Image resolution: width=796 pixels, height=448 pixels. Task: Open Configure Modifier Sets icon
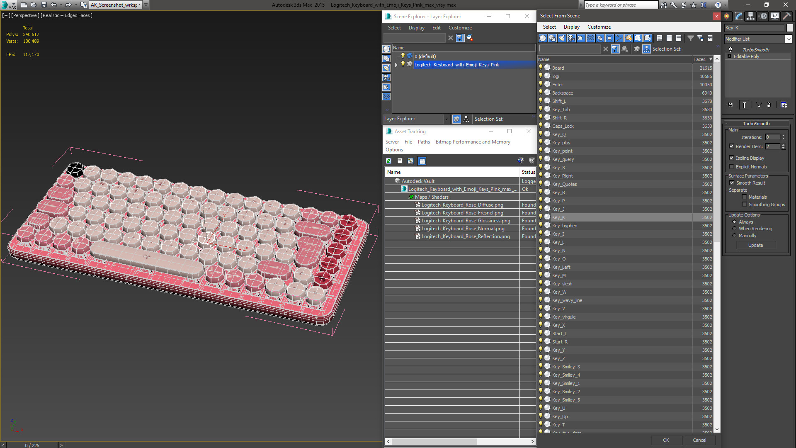[784, 105]
